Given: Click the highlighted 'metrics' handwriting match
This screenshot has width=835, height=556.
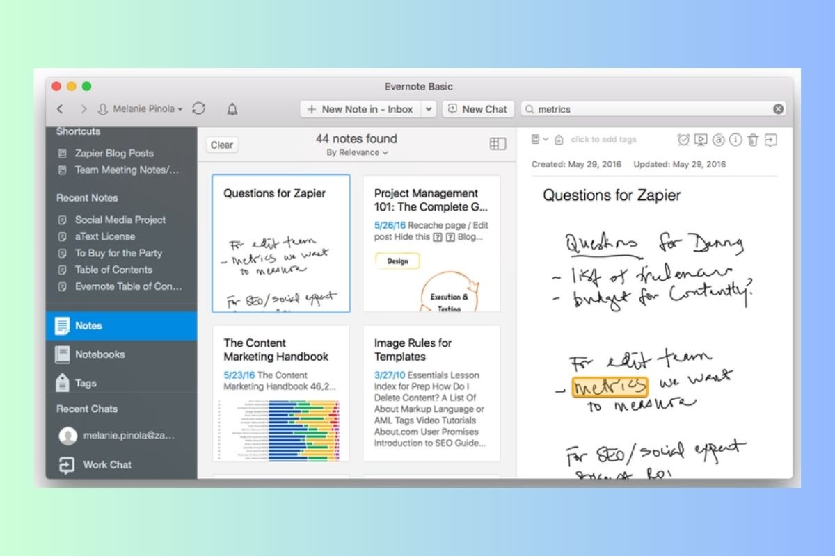Looking at the screenshot, I should click(610, 387).
